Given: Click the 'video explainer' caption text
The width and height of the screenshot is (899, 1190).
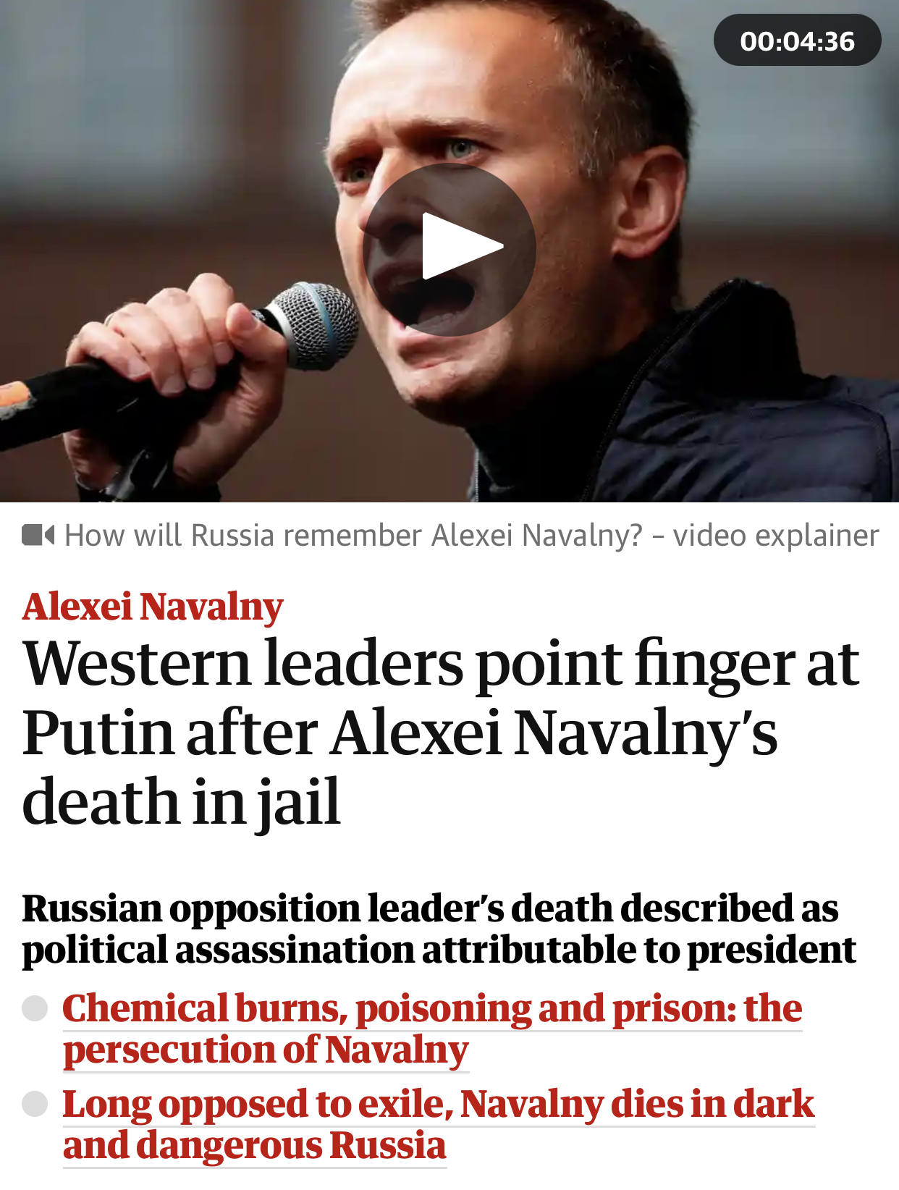Looking at the screenshot, I should tap(775, 536).
